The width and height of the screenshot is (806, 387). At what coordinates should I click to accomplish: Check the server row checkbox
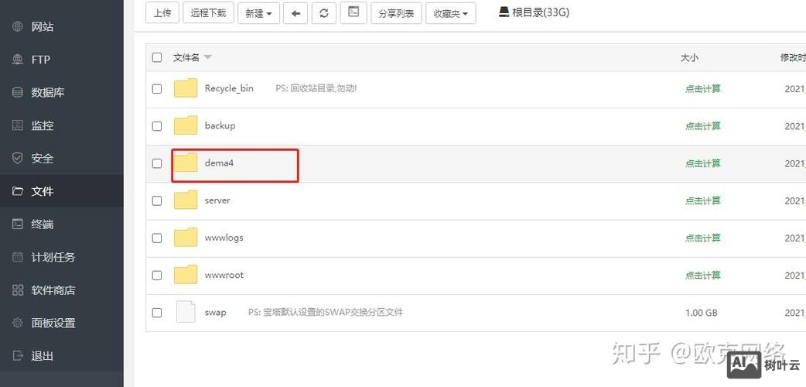coord(157,200)
